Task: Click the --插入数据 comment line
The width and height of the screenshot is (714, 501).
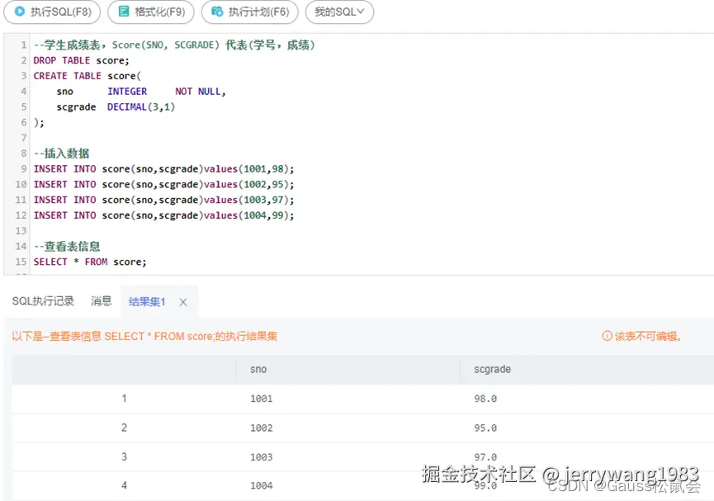Action: click(61, 154)
